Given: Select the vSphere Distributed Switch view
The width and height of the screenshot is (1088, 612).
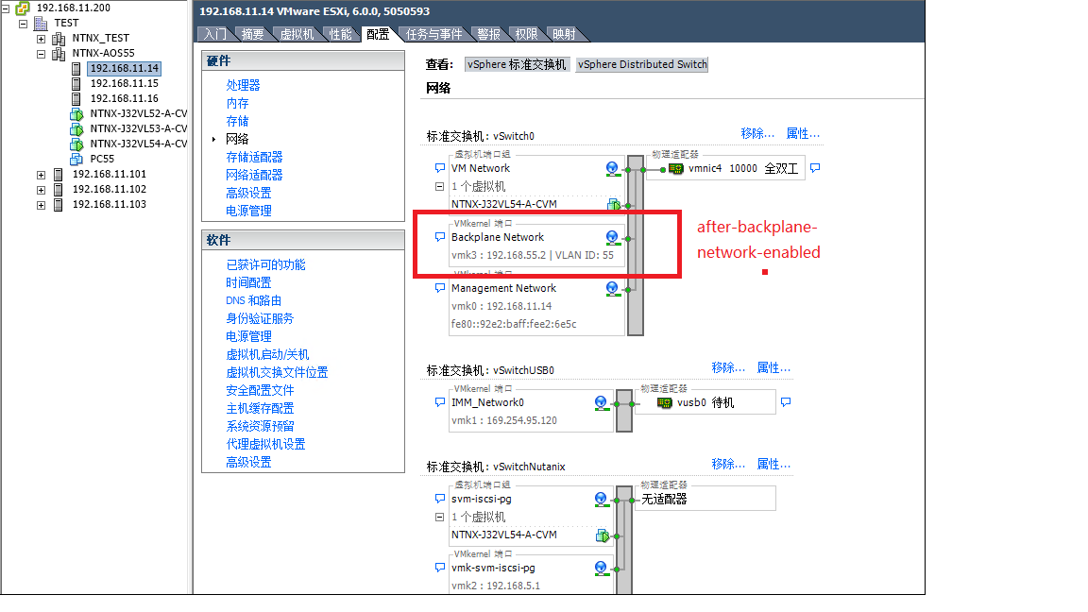Looking at the screenshot, I should pos(642,64).
